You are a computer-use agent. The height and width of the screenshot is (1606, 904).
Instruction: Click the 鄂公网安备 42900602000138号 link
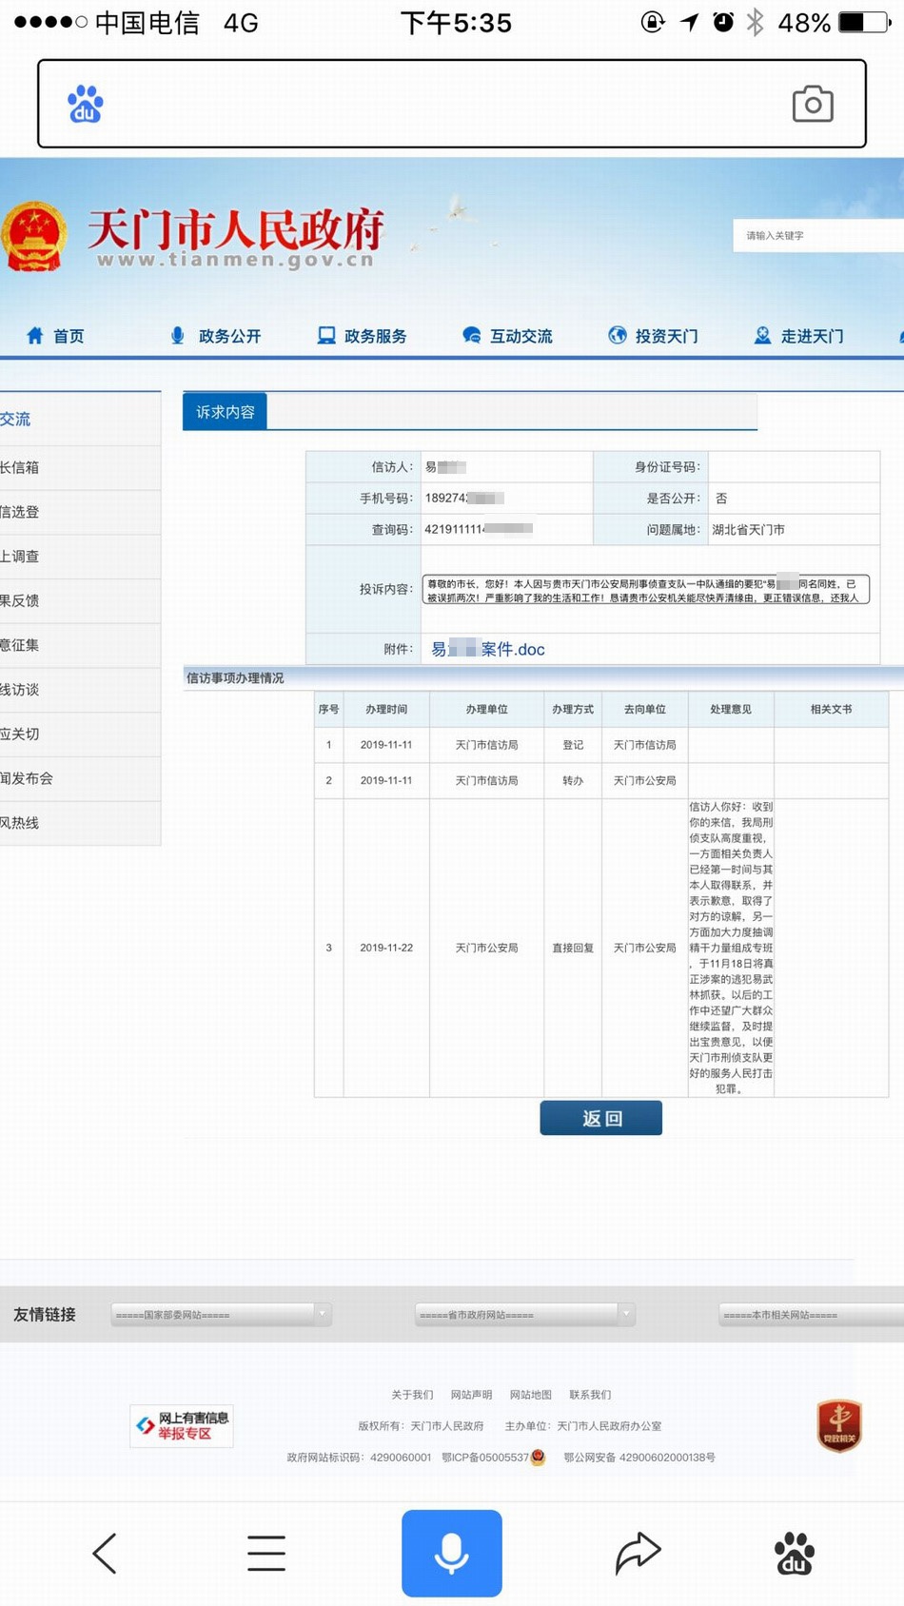click(x=639, y=1458)
